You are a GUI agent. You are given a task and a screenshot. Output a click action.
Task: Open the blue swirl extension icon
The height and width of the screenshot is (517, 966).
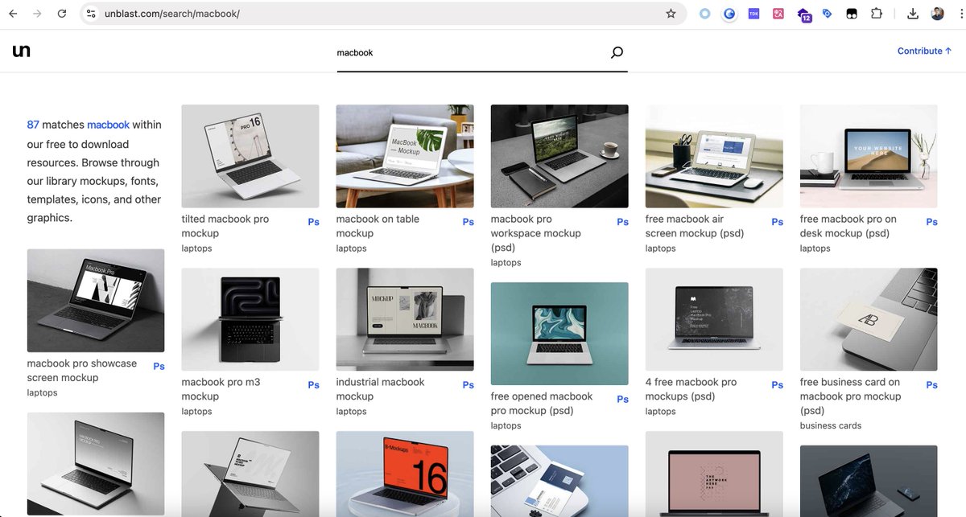pos(729,14)
